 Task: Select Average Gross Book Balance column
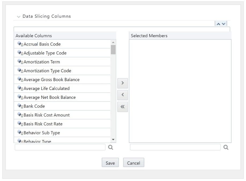pyautogui.click(x=52, y=80)
